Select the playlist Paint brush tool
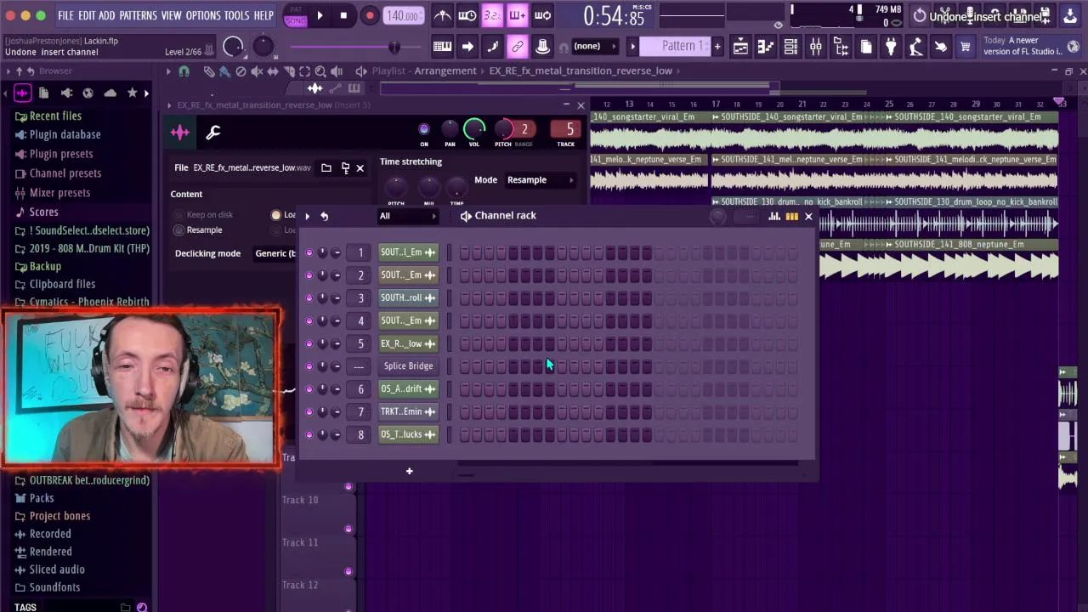The image size is (1088, 612). [x=224, y=71]
